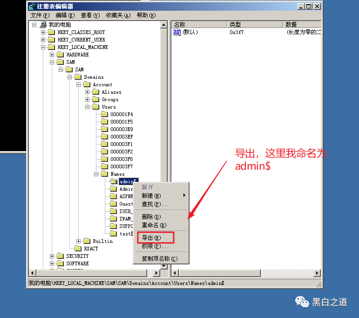Viewport: 359px width, 318px height.
Task: Click the 000003F7 folder icon
Action: [105, 166]
